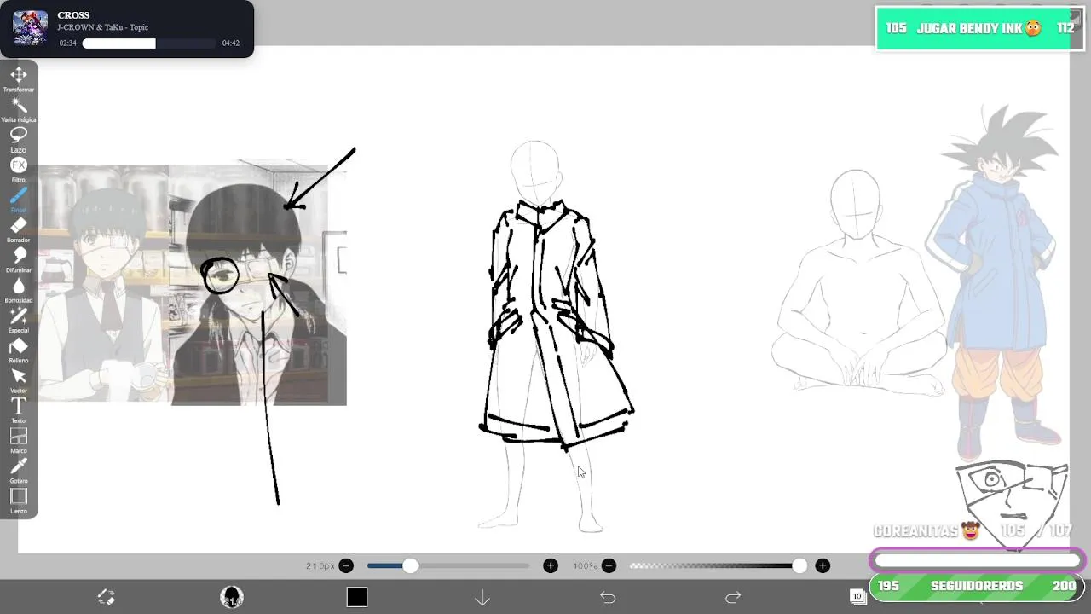Click the music player progress bar
This screenshot has width=1091, height=614.
coord(150,43)
